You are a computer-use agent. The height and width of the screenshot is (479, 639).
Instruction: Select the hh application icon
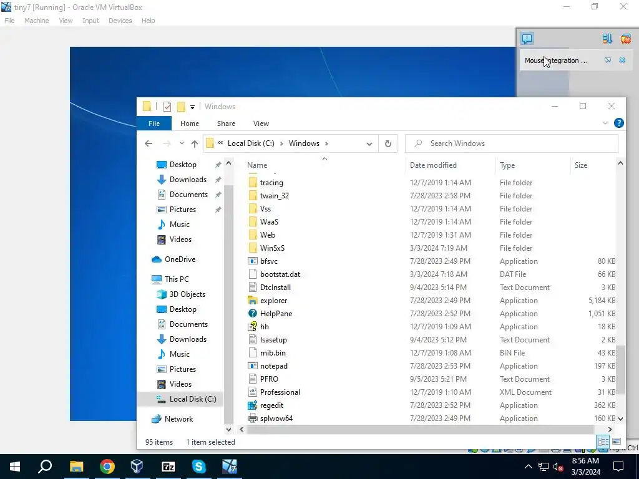click(253, 327)
